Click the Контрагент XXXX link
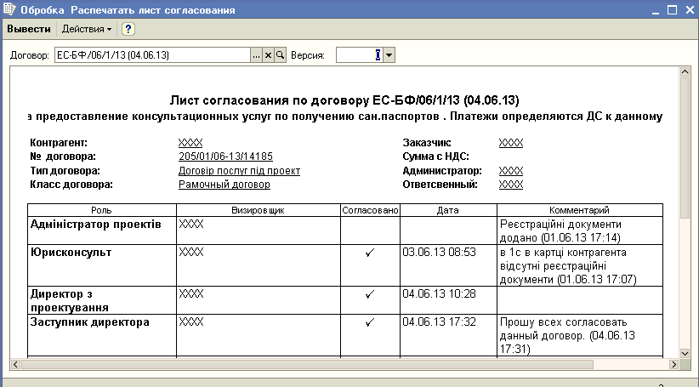This screenshot has height=387, width=699. pyautogui.click(x=190, y=143)
